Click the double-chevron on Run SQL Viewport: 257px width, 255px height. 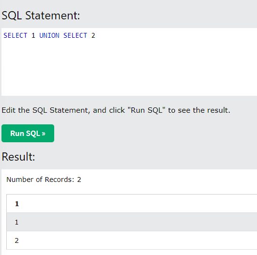pos(44,134)
